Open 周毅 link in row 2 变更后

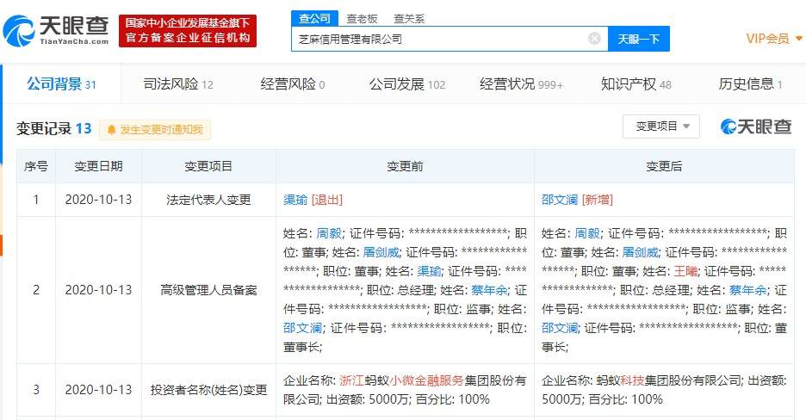tap(587, 233)
